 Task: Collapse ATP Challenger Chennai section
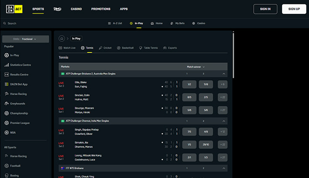[x=224, y=121]
